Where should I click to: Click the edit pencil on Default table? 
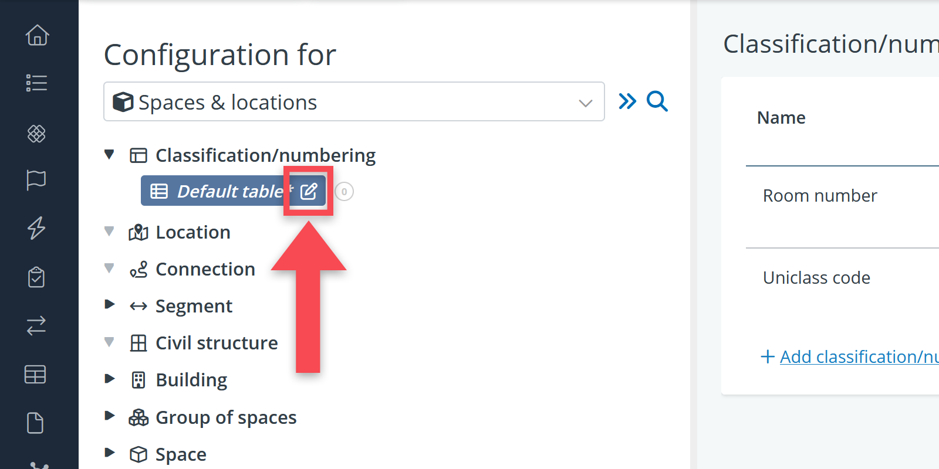[x=309, y=191]
